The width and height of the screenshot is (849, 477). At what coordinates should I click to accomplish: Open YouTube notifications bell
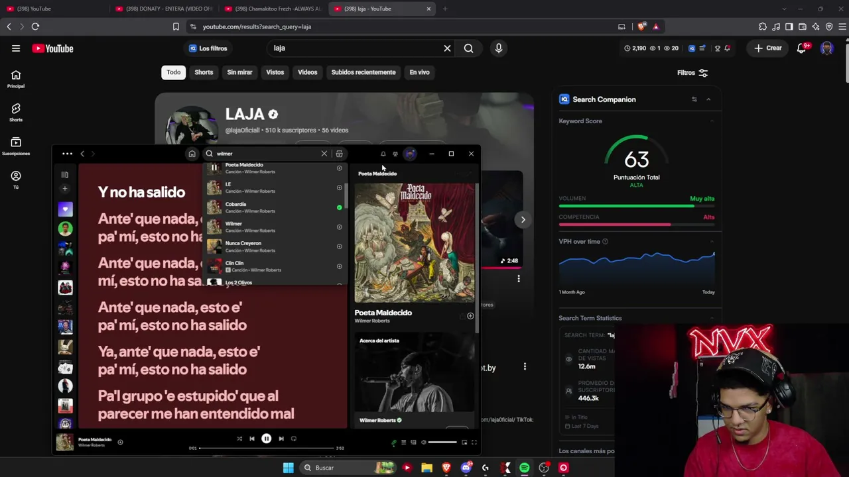(801, 48)
